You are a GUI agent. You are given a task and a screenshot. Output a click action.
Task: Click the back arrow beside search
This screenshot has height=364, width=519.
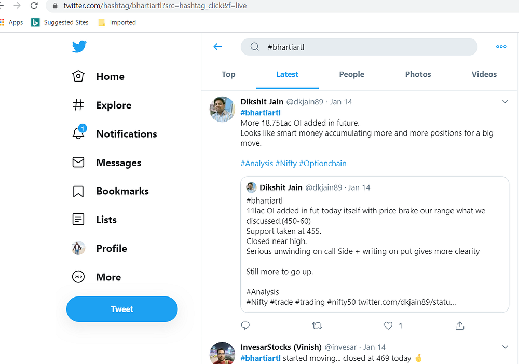[x=218, y=47]
